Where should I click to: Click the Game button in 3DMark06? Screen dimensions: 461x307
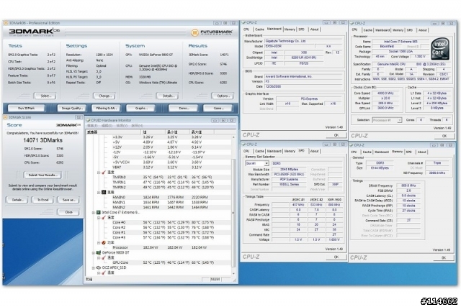[218, 109]
